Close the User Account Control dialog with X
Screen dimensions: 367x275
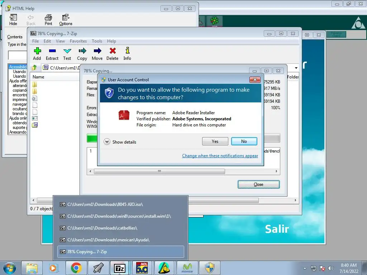(x=255, y=80)
